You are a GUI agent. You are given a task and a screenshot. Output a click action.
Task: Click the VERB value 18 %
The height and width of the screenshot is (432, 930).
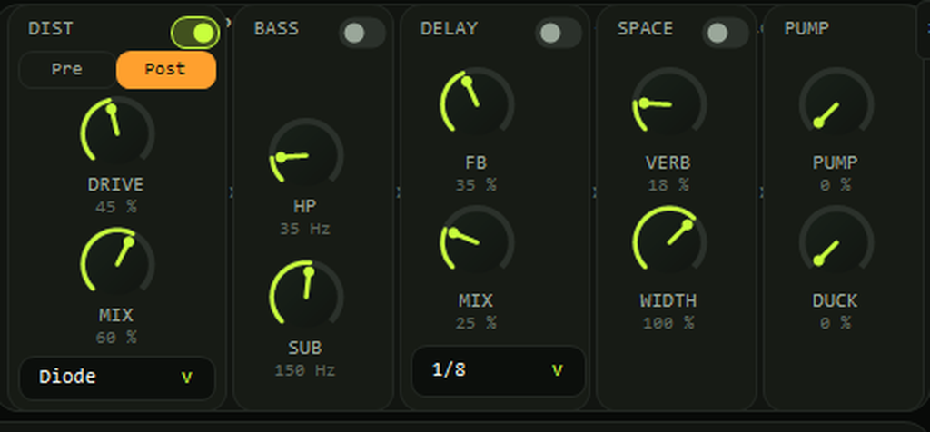(668, 185)
